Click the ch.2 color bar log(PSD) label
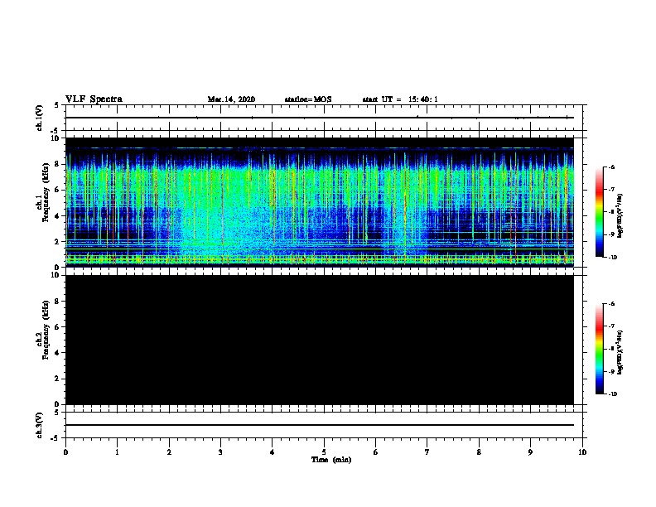Viewport: 656px width, 507px height. point(620,352)
